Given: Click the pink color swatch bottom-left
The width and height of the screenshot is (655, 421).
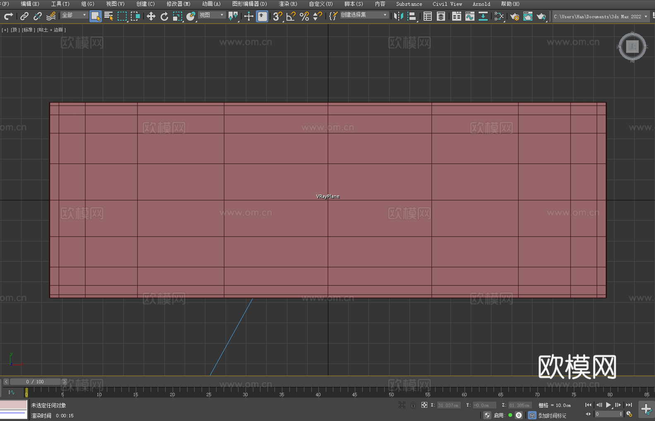Looking at the screenshot, I should [x=13, y=404].
